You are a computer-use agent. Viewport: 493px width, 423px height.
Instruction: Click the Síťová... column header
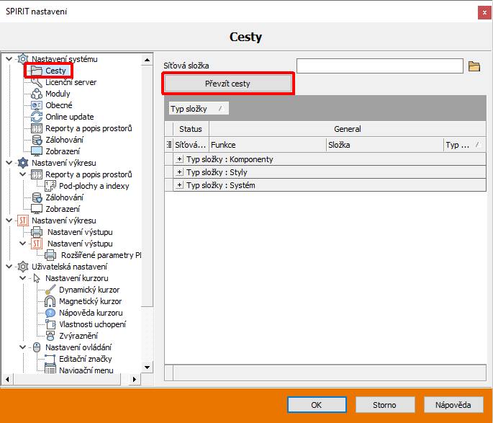click(191, 145)
